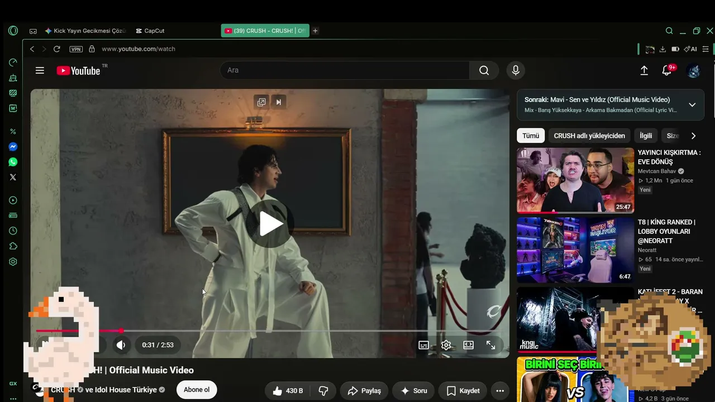Open the GX Cleaner broom icon
This screenshot has height=402, width=715.
click(13, 78)
